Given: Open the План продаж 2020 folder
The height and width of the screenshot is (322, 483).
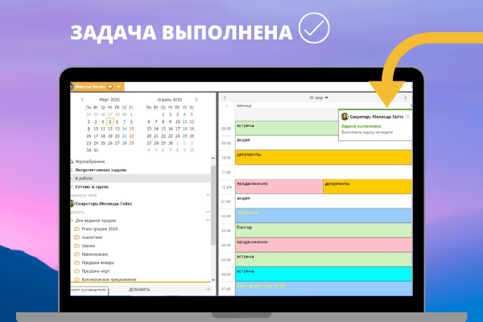Looking at the screenshot, I should (99, 229).
